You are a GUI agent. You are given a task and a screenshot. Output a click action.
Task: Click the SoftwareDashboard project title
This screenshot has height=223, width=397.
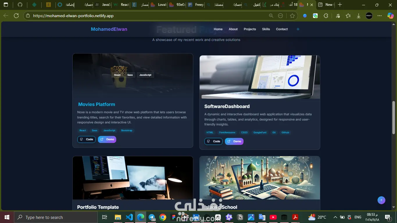pos(227,106)
